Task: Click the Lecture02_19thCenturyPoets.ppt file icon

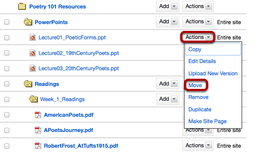Action: tap(33, 53)
